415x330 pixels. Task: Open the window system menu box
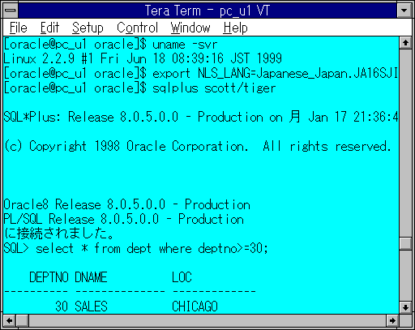click(11, 11)
